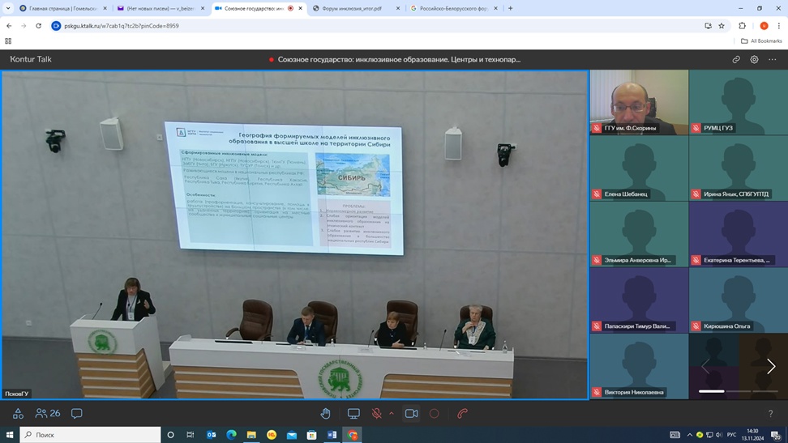Open Kontur Talk settings gear
This screenshot has height=443, width=788.
pos(754,59)
